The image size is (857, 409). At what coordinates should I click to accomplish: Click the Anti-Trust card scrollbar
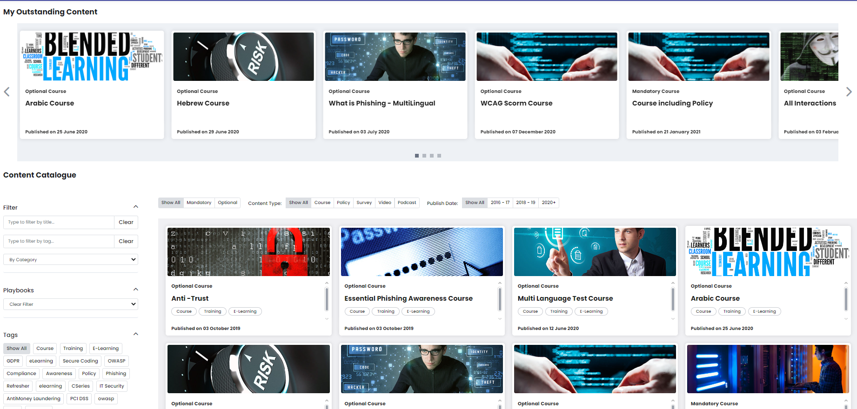(x=327, y=299)
